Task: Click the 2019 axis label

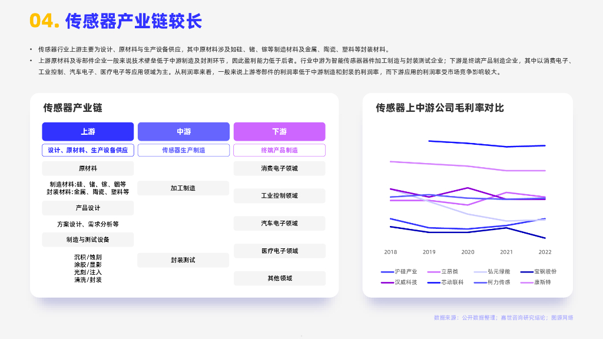Action: [429, 252]
